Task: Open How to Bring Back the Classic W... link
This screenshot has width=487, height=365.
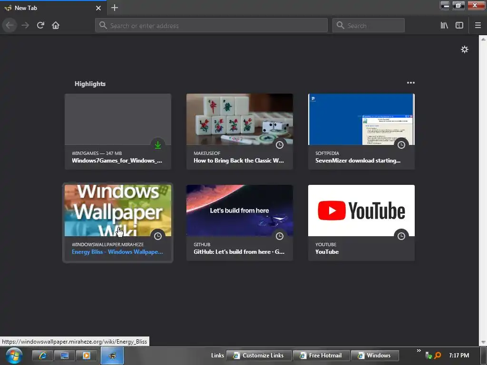Action: tap(239, 161)
